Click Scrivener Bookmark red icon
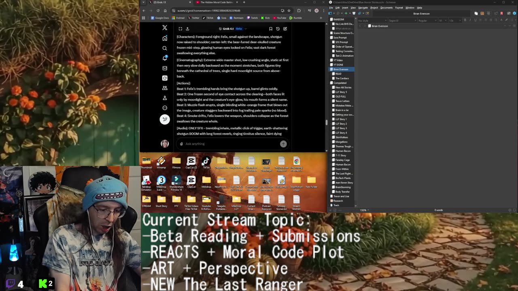Screen dimensions: 518x291 [501, 13]
